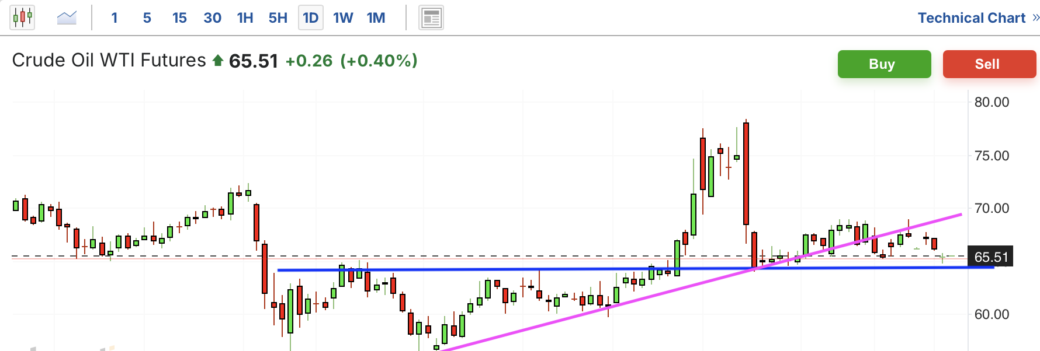
Task: Click the 80.00 price axis label
Action: pos(992,102)
